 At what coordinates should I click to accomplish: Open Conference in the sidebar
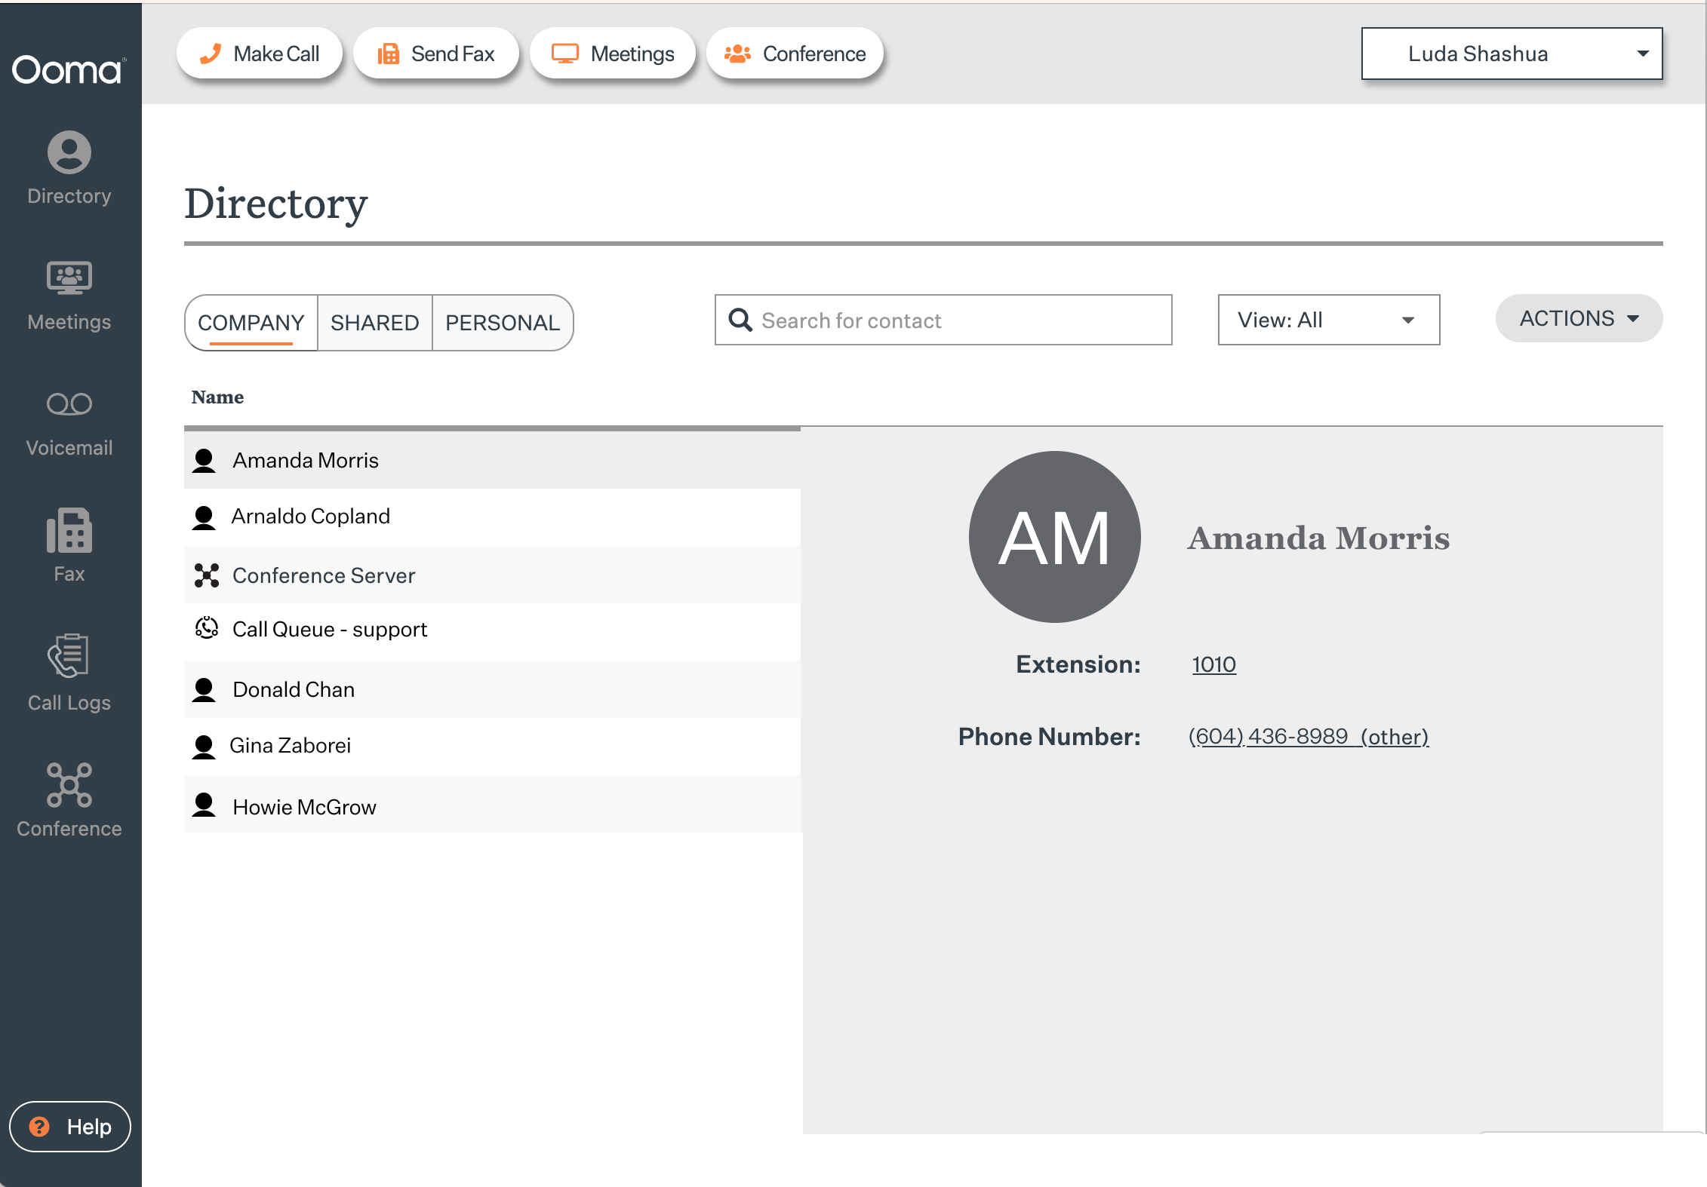point(69,799)
